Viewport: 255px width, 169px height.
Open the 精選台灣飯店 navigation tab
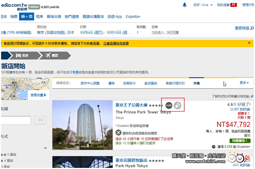[93, 17]
